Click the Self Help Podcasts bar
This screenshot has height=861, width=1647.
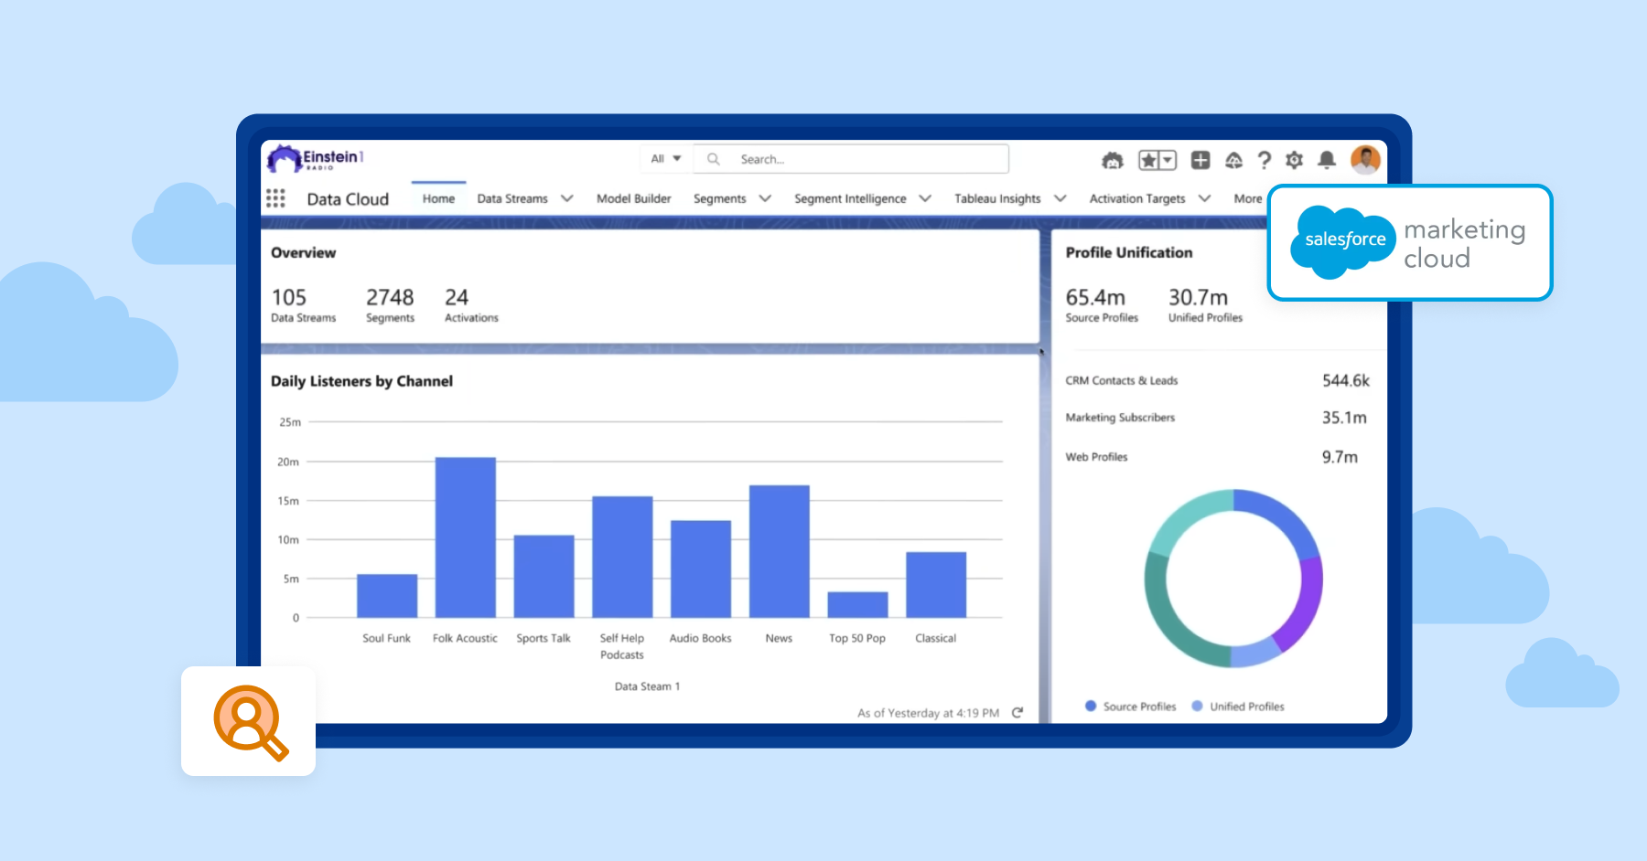point(622,557)
